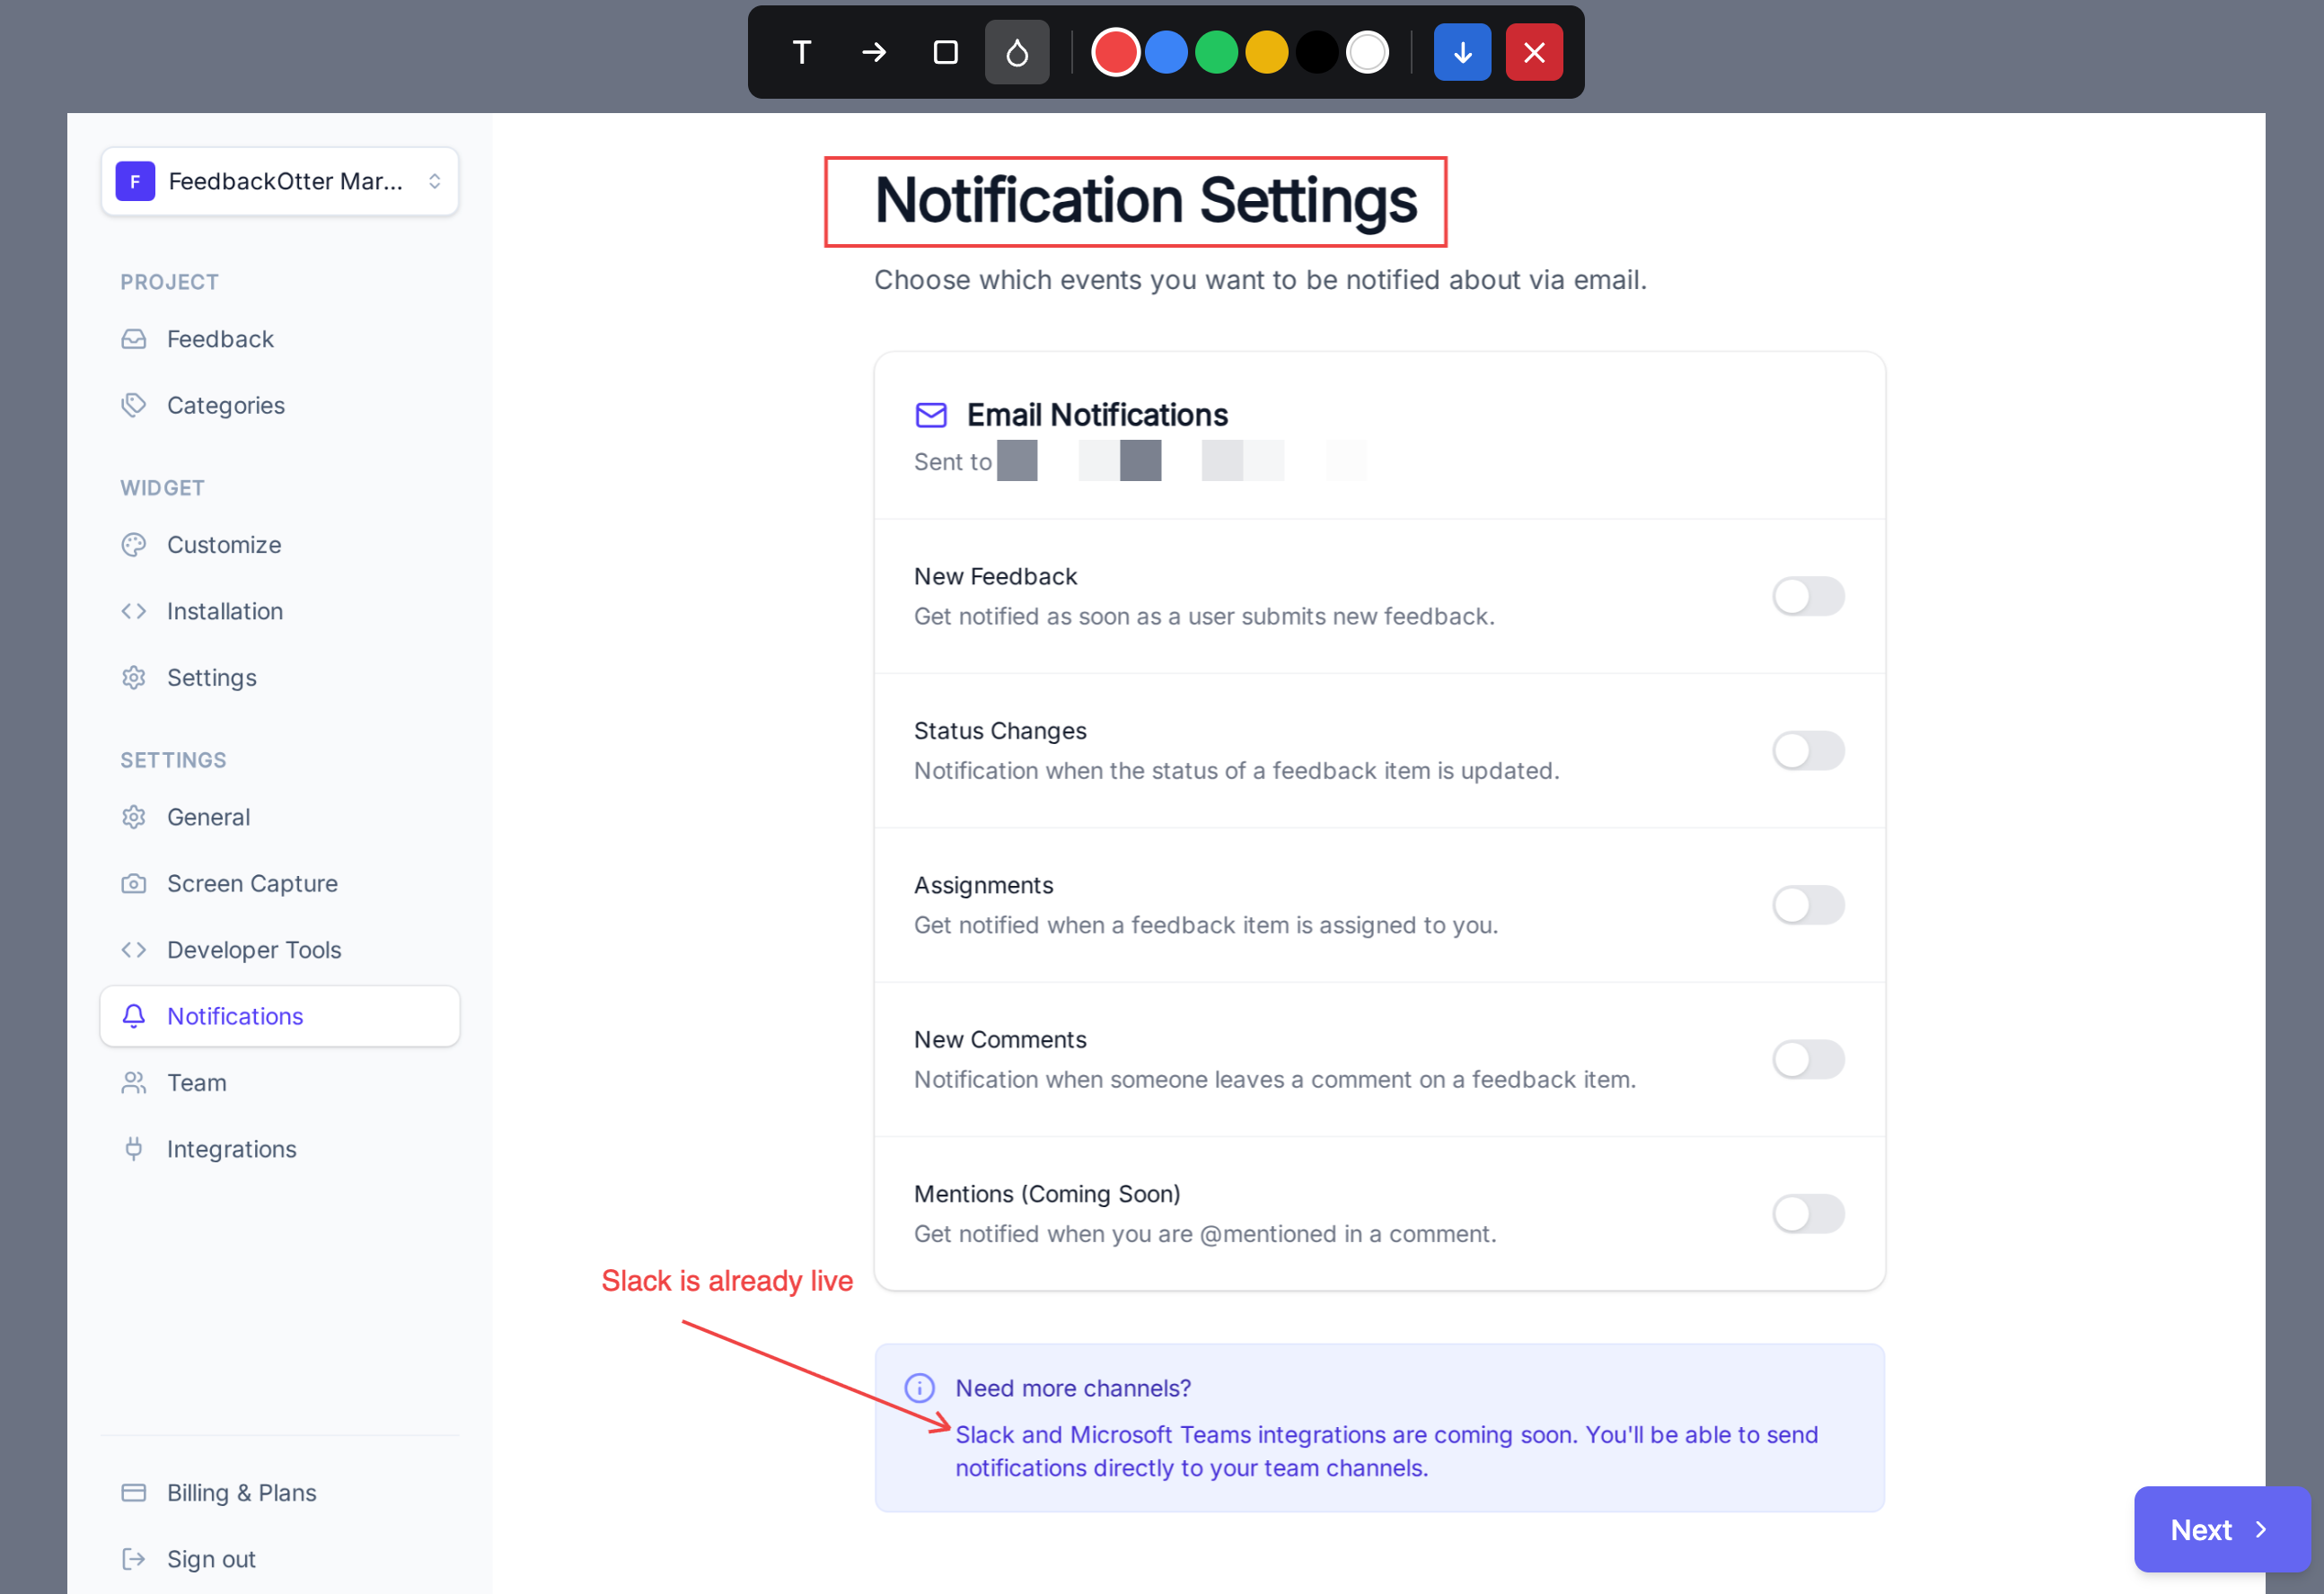
Task: Expand project selector chevron arrows
Action: (434, 181)
